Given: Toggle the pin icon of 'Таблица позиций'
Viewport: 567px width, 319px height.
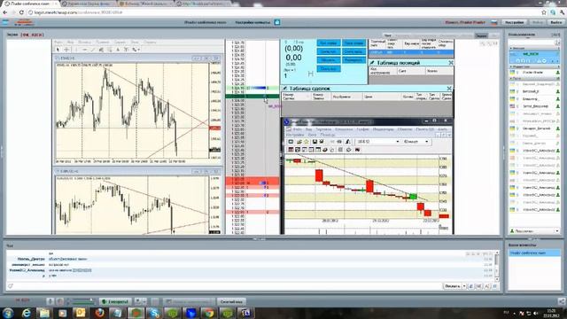Looking at the screenshot, I should pos(372,63).
